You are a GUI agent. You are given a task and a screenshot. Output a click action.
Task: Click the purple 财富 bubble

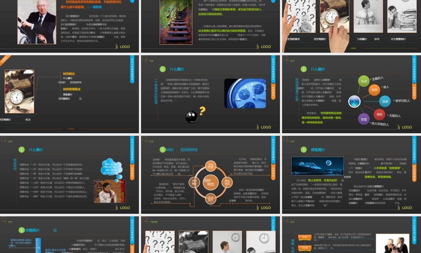pyautogui.click(x=364, y=119)
